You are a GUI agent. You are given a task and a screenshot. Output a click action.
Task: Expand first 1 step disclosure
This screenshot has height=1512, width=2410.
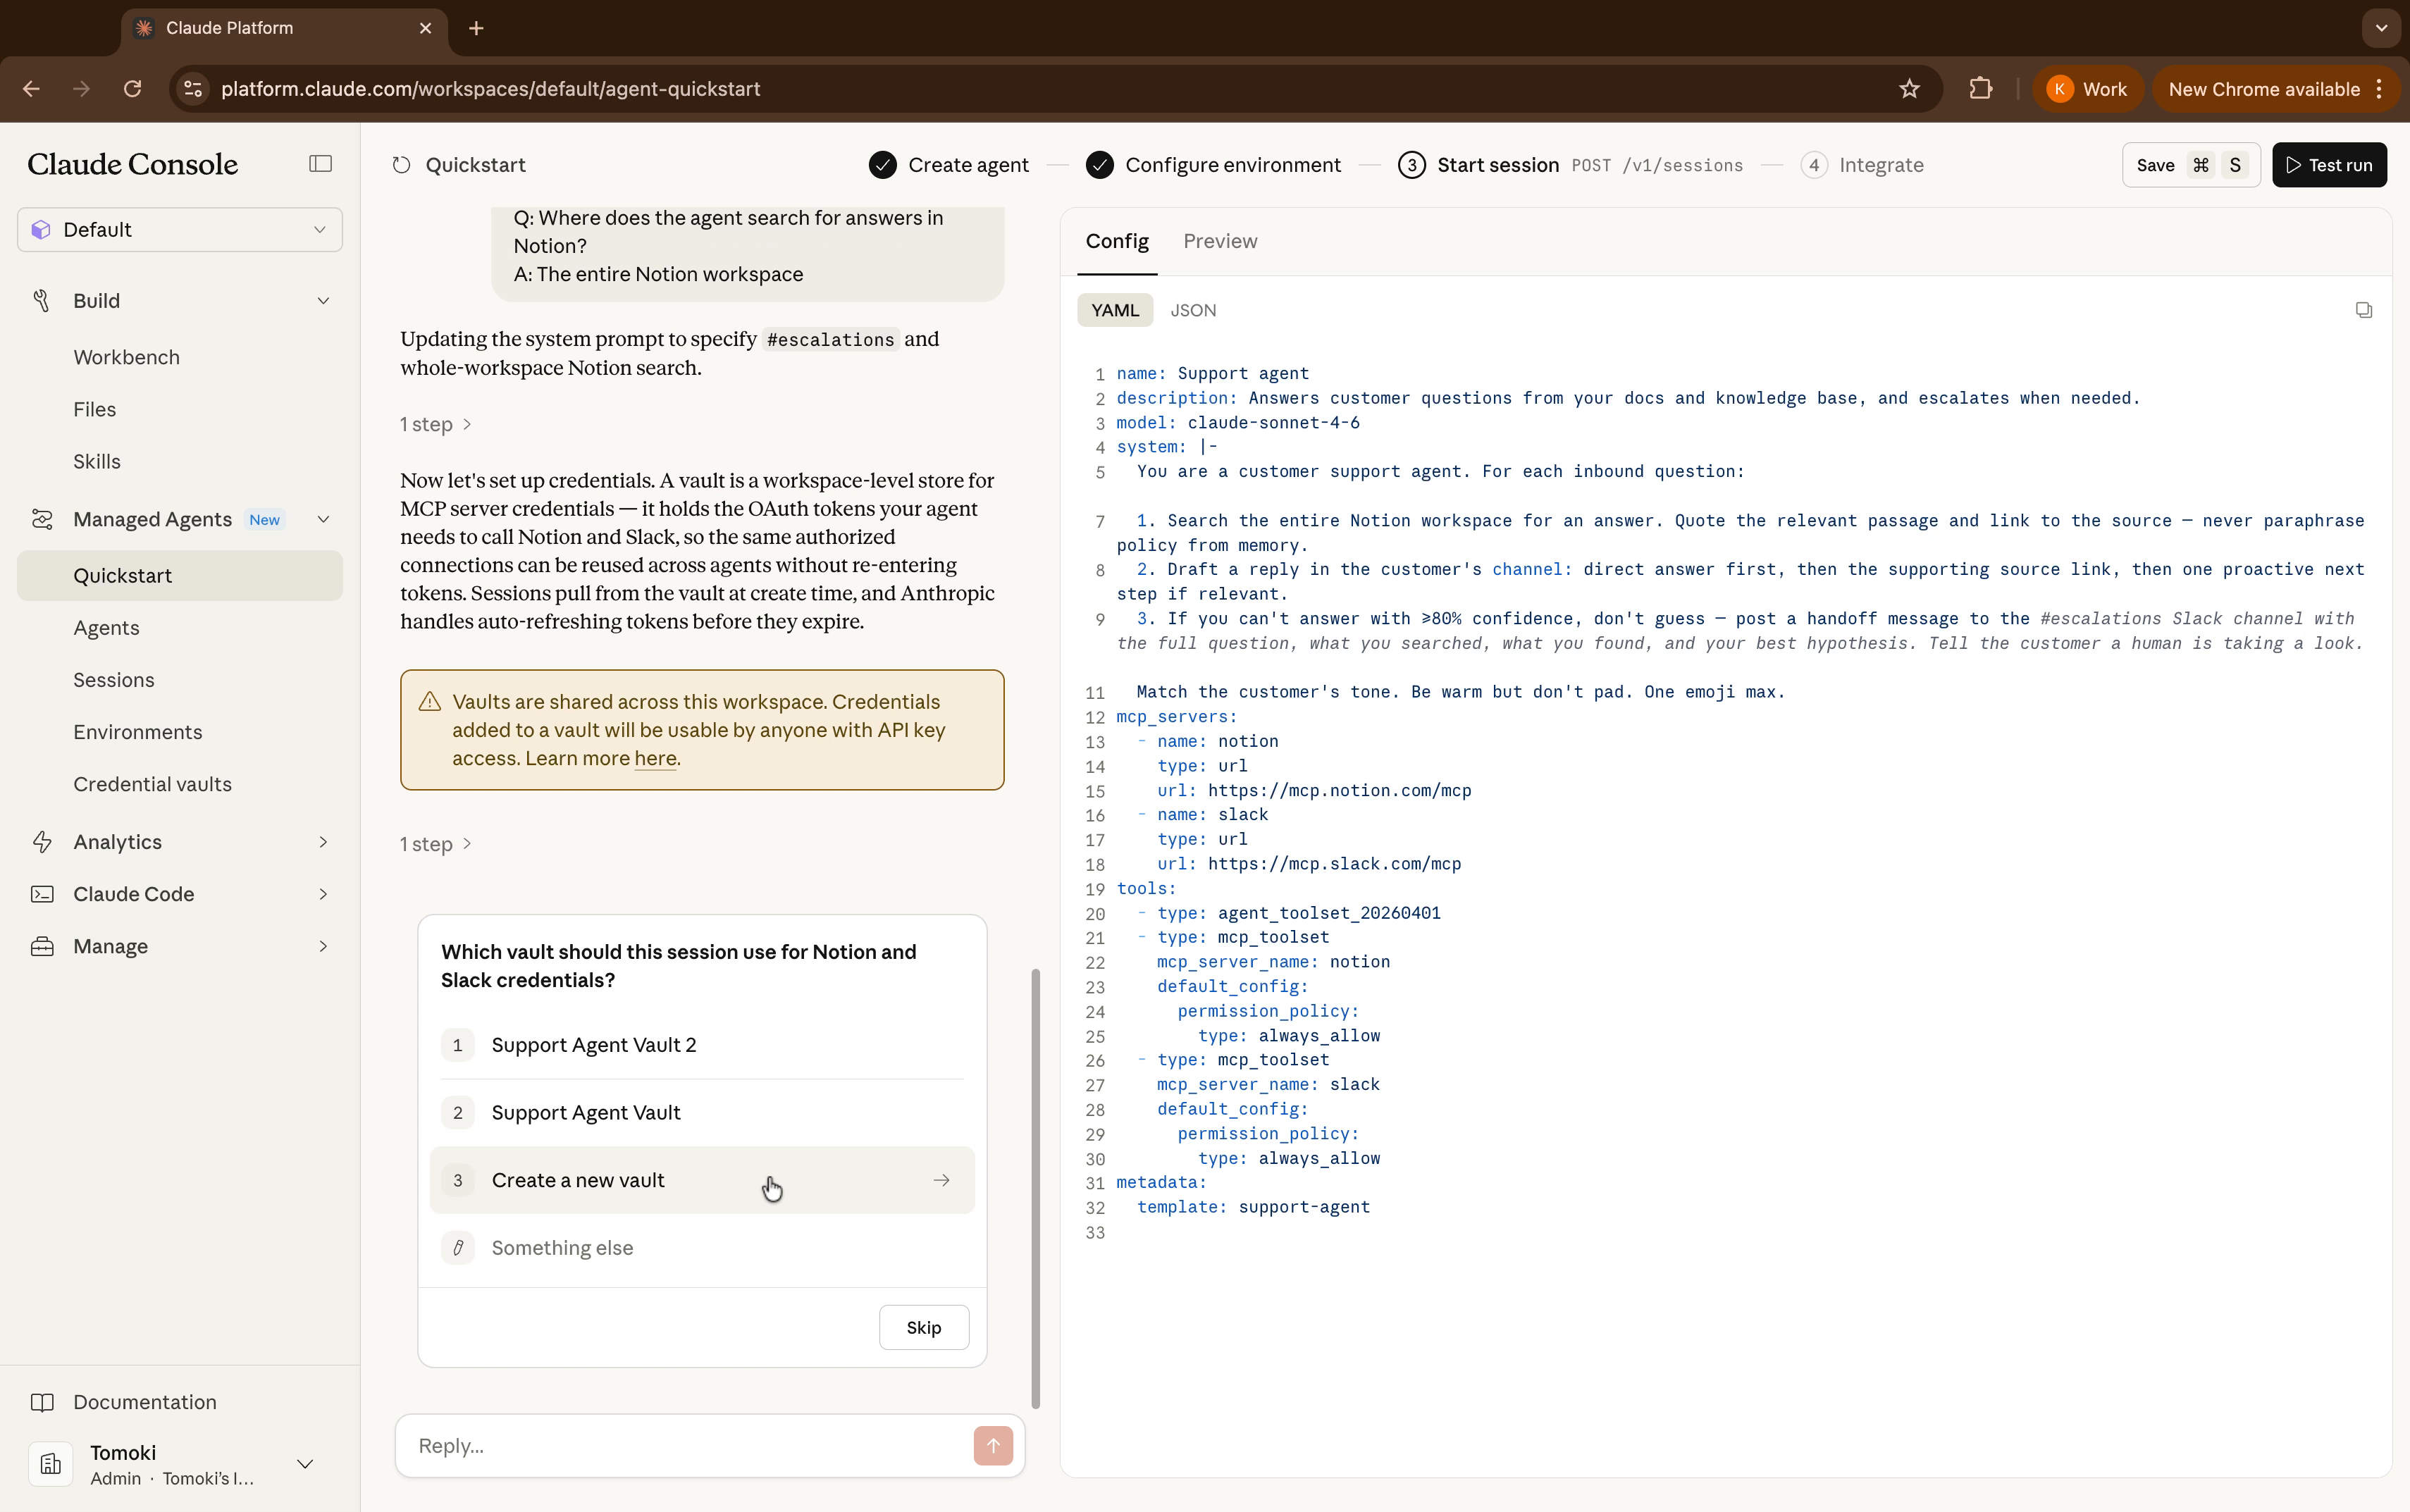pyautogui.click(x=436, y=424)
